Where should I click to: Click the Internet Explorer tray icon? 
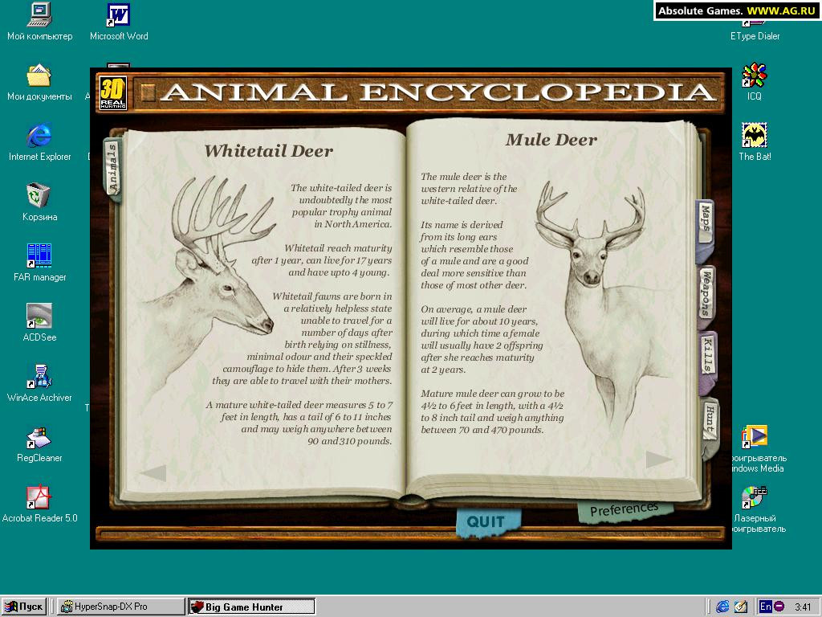722,607
